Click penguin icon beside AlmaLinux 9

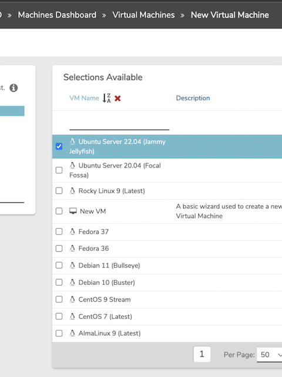click(x=72, y=333)
